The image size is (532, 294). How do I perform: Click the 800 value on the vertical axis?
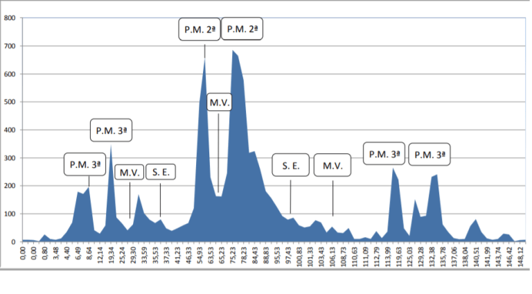coord(10,18)
